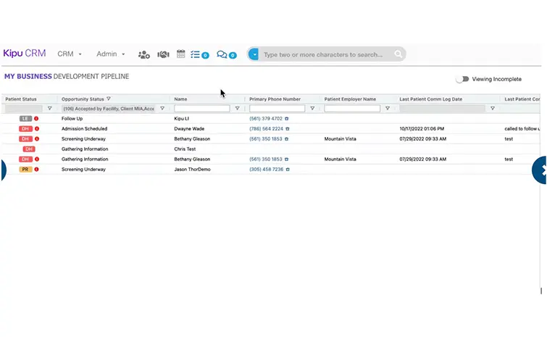Open the calendar icon in navbar
The width and height of the screenshot is (547, 337).
pos(181,54)
